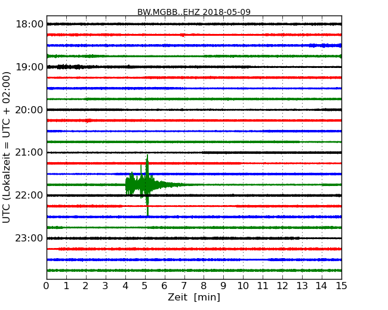Pick x-axis tick label 13
Viewport: 388px width, 310px height.
[302, 286]
